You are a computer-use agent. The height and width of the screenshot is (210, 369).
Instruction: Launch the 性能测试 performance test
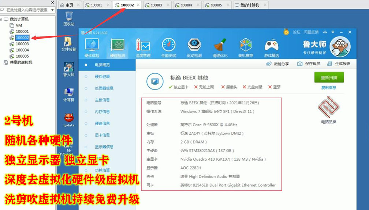[x=169, y=48]
